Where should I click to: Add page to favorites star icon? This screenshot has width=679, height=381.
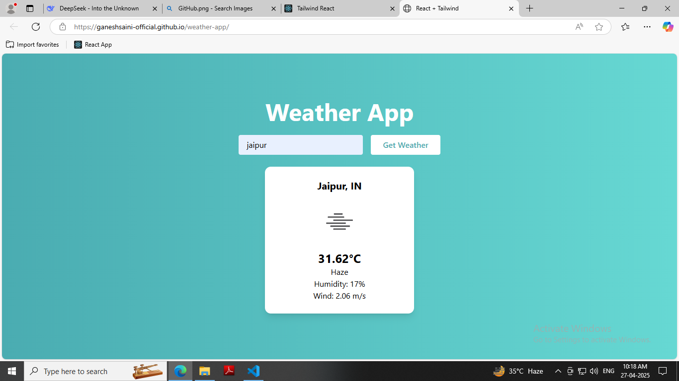tap(599, 27)
